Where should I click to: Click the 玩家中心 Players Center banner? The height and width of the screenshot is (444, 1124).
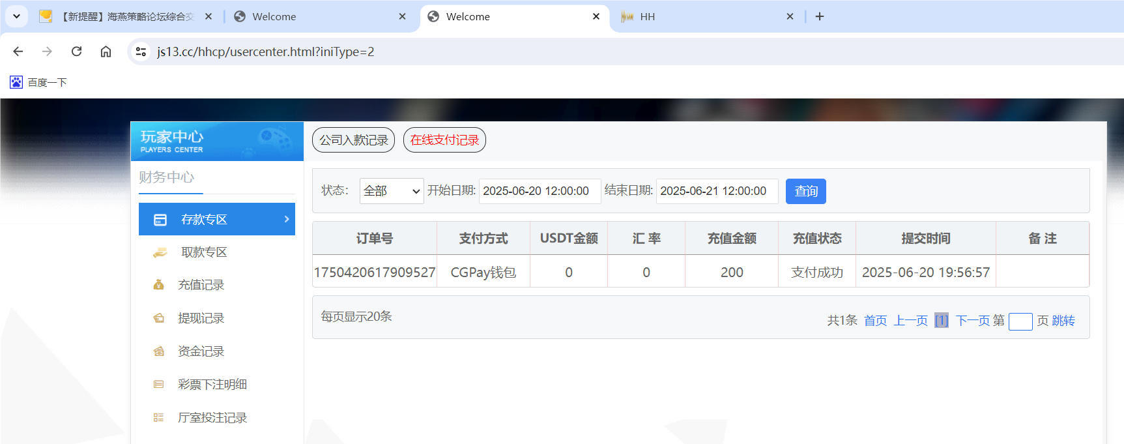217,141
